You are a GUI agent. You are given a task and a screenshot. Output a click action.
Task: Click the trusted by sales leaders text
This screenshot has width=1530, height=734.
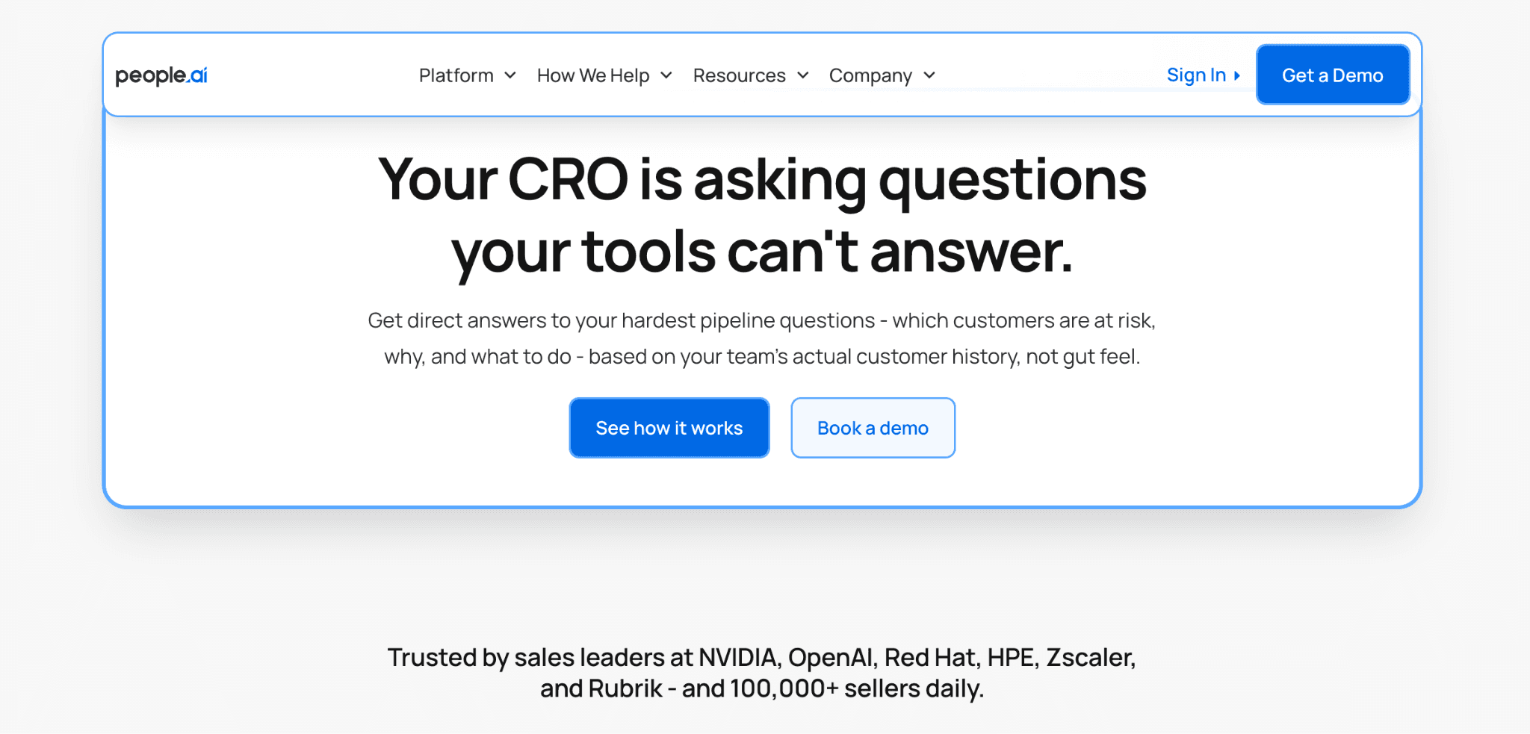[763, 672]
